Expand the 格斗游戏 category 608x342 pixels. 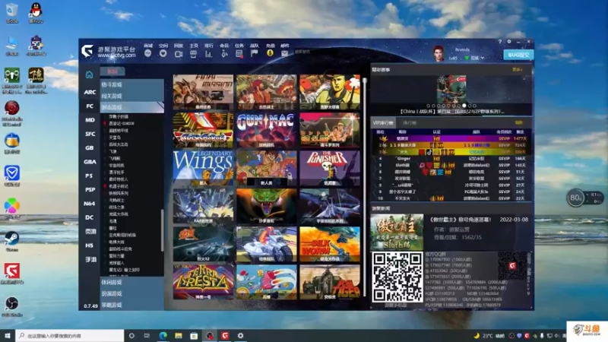(x=132, y=84)
